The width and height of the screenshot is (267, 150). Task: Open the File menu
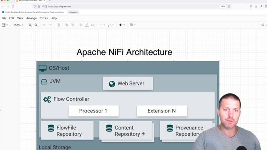[x=4, y=18]
